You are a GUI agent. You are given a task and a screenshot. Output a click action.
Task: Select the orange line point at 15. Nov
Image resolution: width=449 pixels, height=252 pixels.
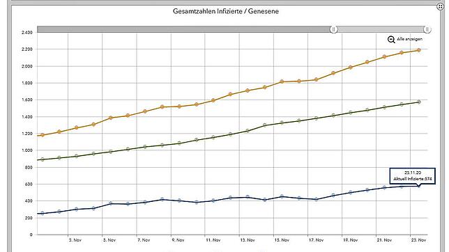click(282, 81)
